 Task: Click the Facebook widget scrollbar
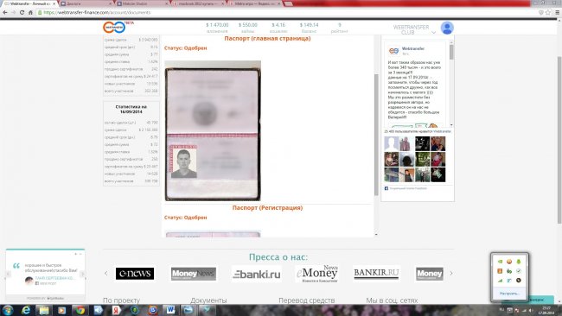(451, 53)
